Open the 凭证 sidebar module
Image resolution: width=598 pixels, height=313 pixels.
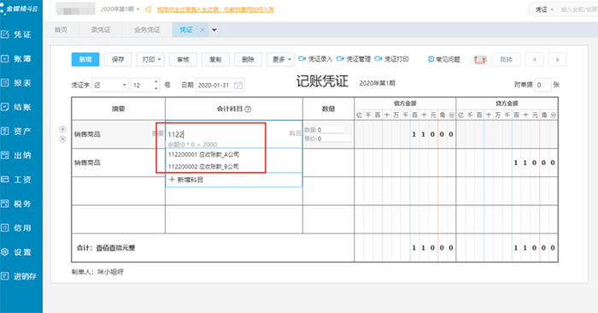click(x=17, y=34)
